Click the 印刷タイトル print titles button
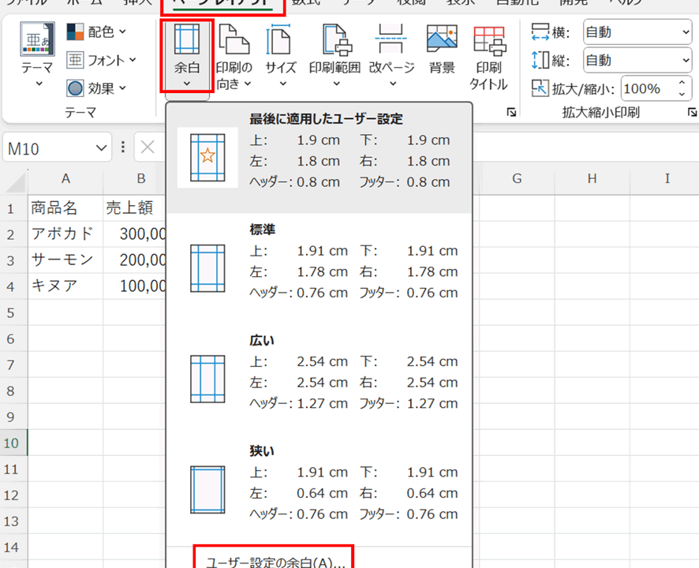The image size is (699, 568). (488, 55)
